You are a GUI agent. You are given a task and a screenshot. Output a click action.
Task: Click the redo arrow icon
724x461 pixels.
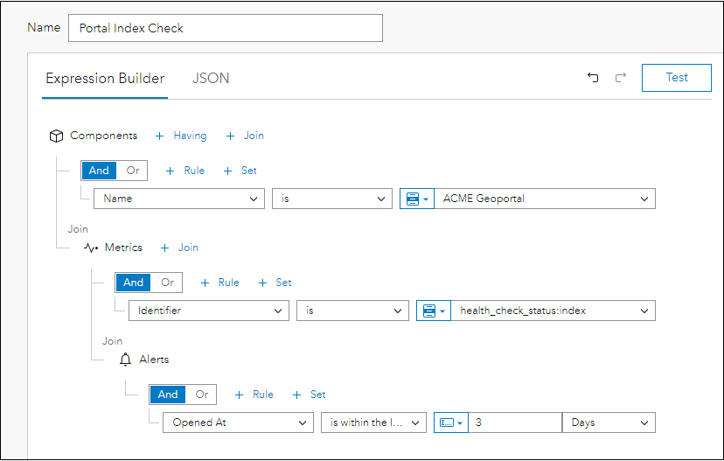(x=621, y=78)
